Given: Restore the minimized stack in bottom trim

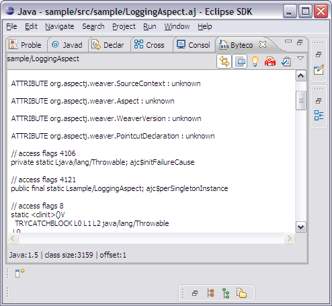Looking at the screenshot, I should 195,293.
